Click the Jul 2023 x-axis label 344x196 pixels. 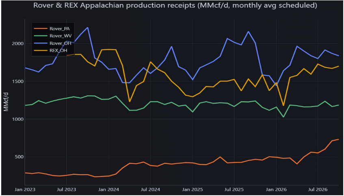point(67,189)
